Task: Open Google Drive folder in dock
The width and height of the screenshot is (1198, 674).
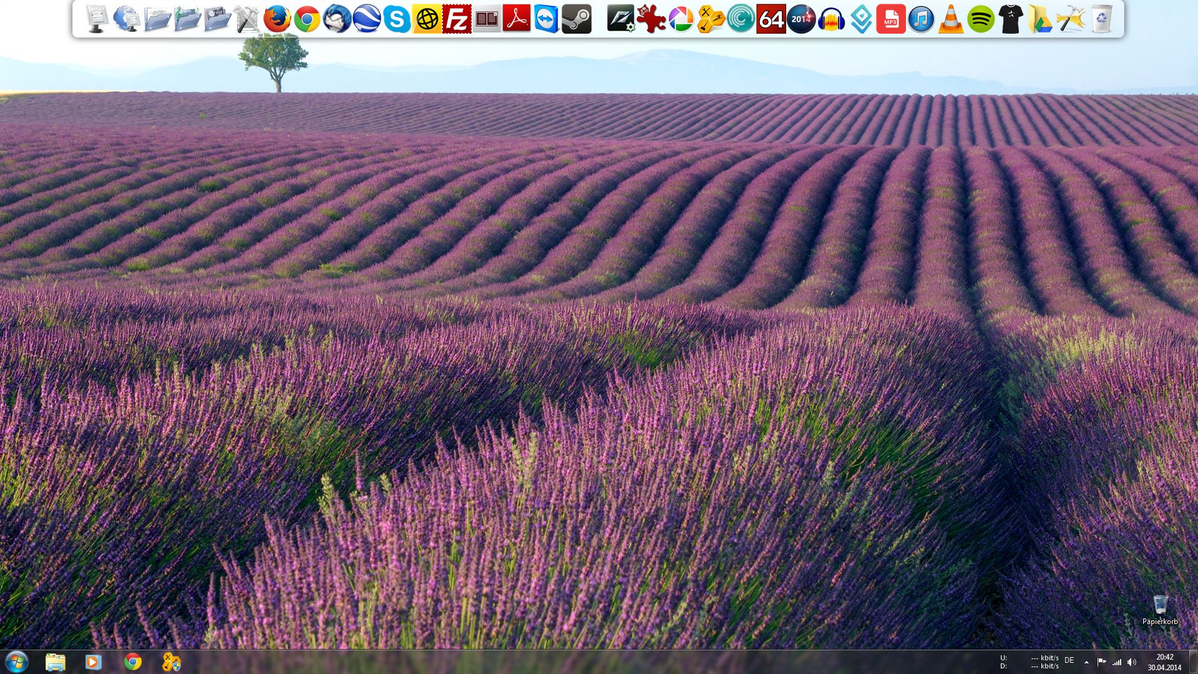Action: (x=1041, y=19)
